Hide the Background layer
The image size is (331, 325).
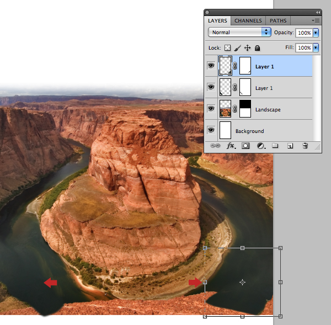[x=211, y=130]
